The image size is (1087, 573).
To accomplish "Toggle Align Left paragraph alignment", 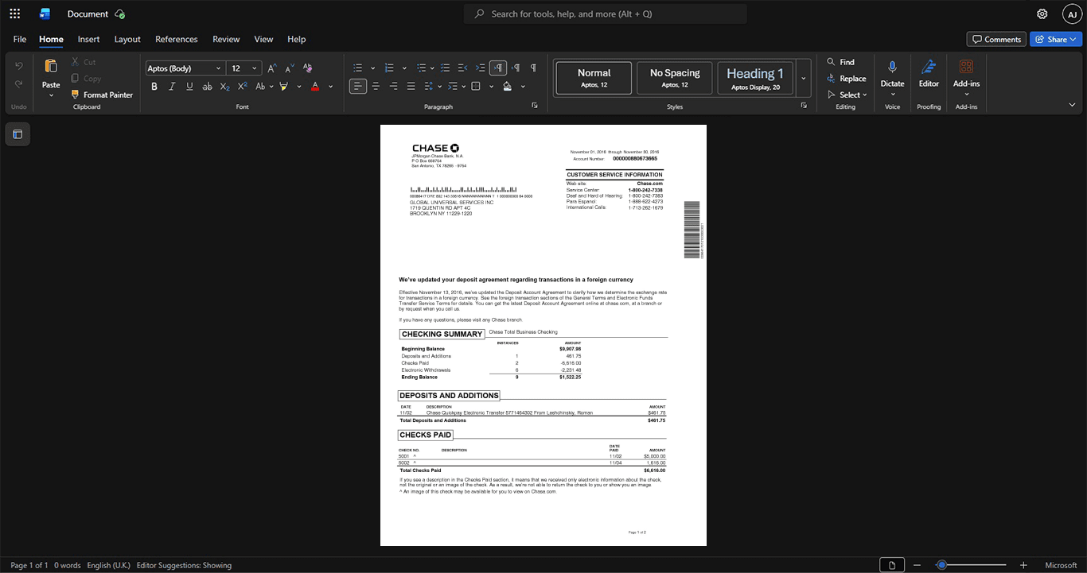I will pos(358,86).
